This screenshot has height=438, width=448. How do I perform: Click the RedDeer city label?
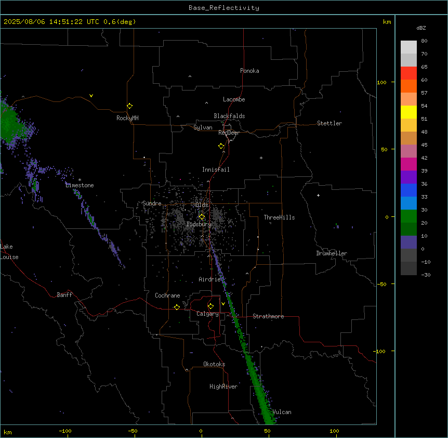tap(229, 133)
